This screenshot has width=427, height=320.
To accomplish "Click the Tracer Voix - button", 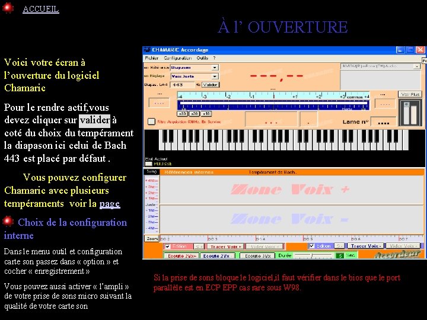I will click(x=365, y=246).
